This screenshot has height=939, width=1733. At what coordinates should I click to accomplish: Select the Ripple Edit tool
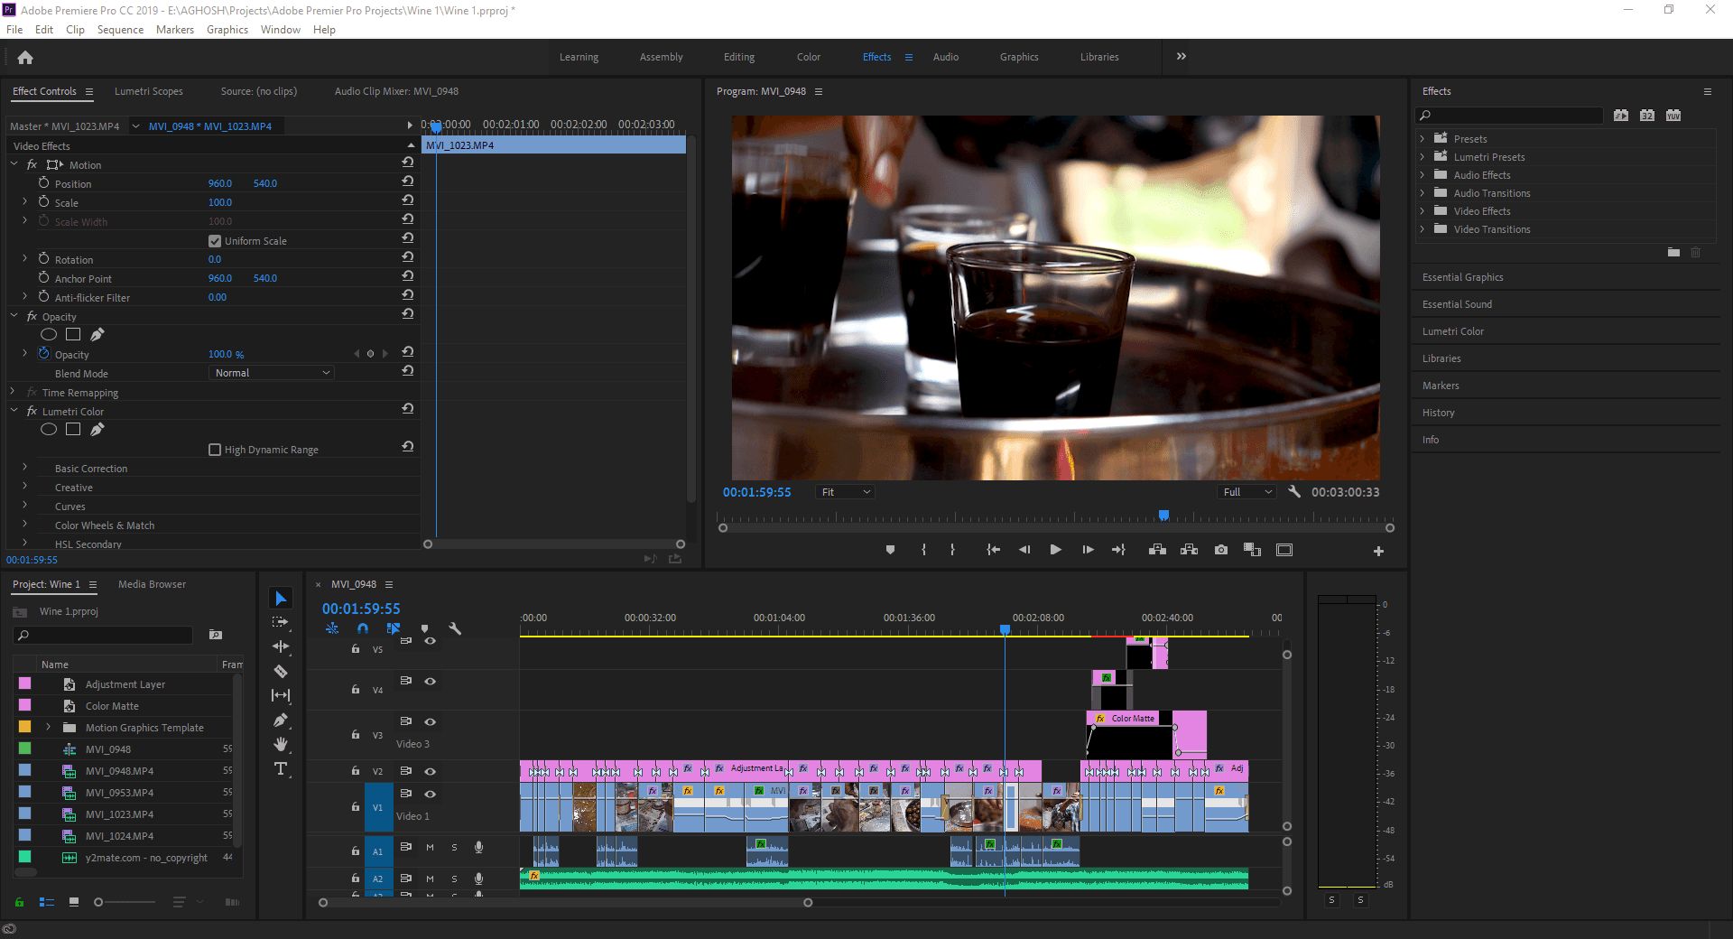click(281, 646)
